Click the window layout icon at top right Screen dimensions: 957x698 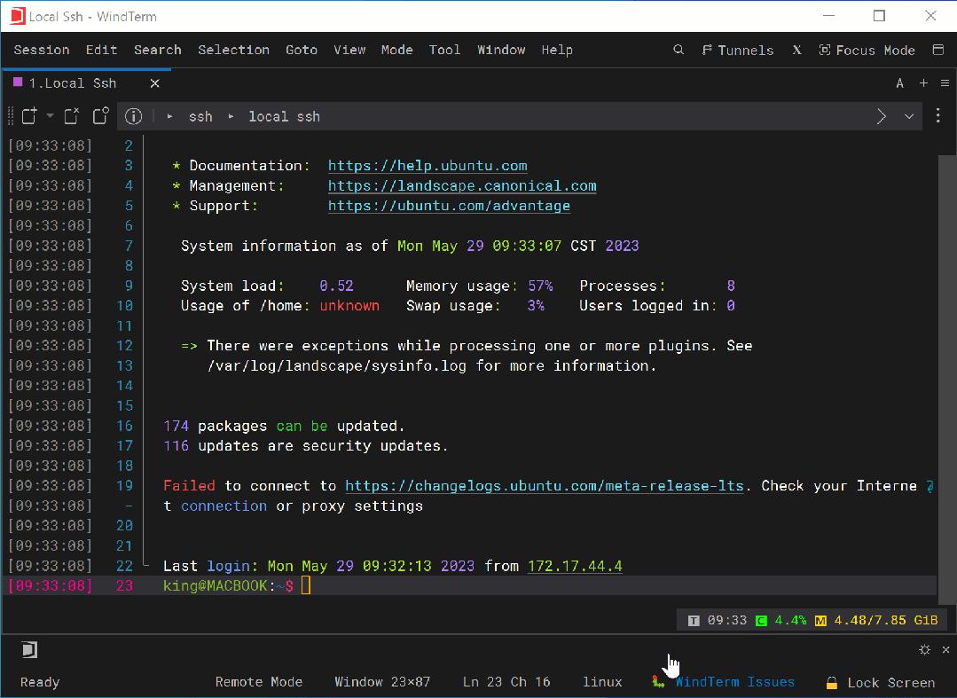938,51
